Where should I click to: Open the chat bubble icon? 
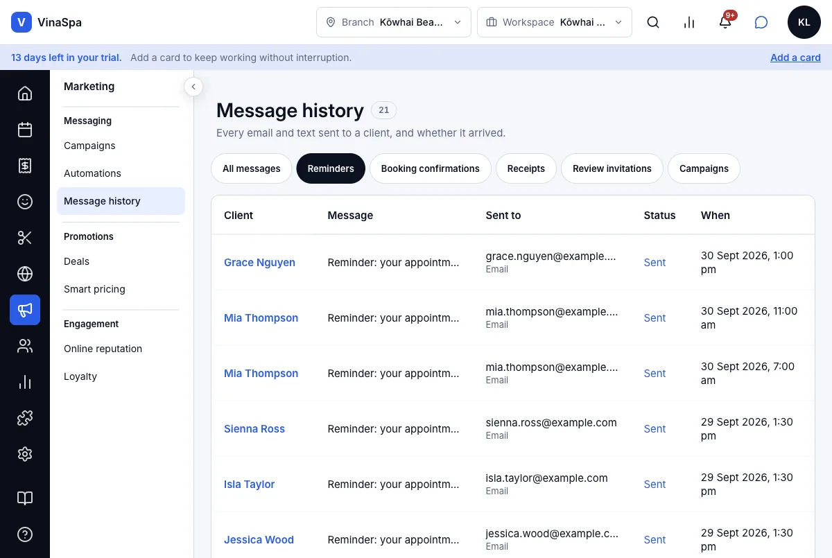761,22
